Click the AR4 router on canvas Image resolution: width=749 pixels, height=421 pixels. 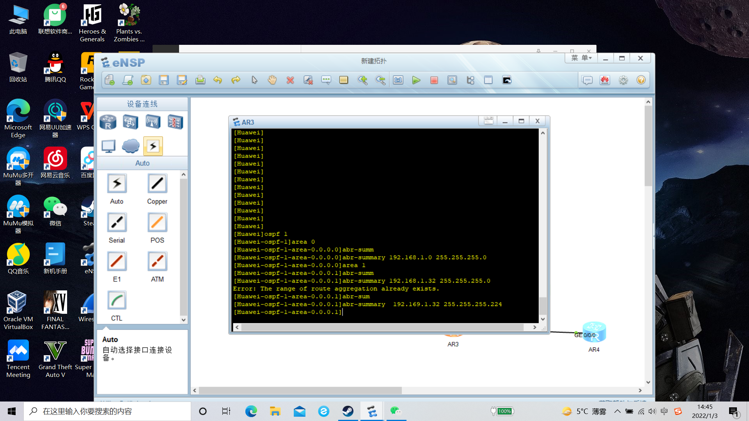pos(594,333)
